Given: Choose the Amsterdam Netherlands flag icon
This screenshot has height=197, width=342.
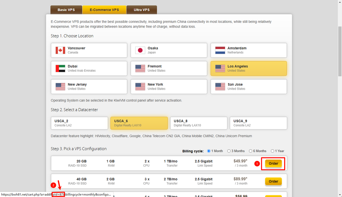Looking at the screenshot, I should [220, 50].
